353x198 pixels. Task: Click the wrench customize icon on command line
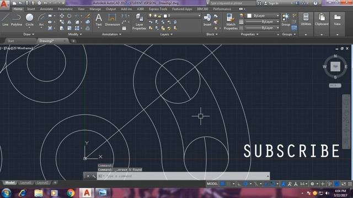(x=94, y=176)
